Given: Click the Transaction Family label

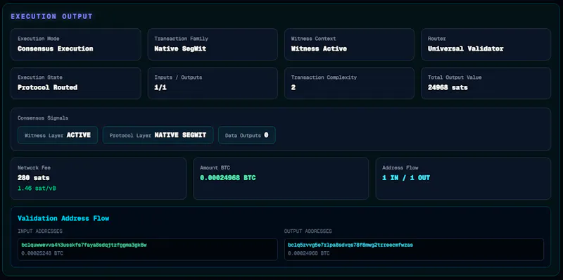Looking at the screenshot, I should pos(181,39).
